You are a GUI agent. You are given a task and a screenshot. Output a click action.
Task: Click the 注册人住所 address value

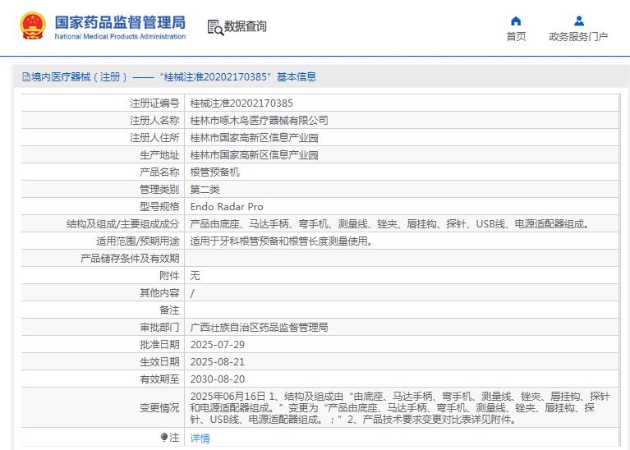pos(254,138)
